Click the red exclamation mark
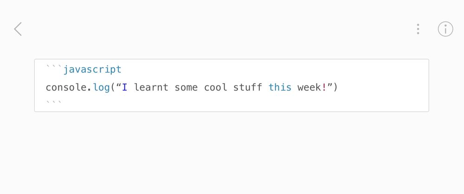The image size is (464, 194). pyautogui.click(x=324, y=87)
